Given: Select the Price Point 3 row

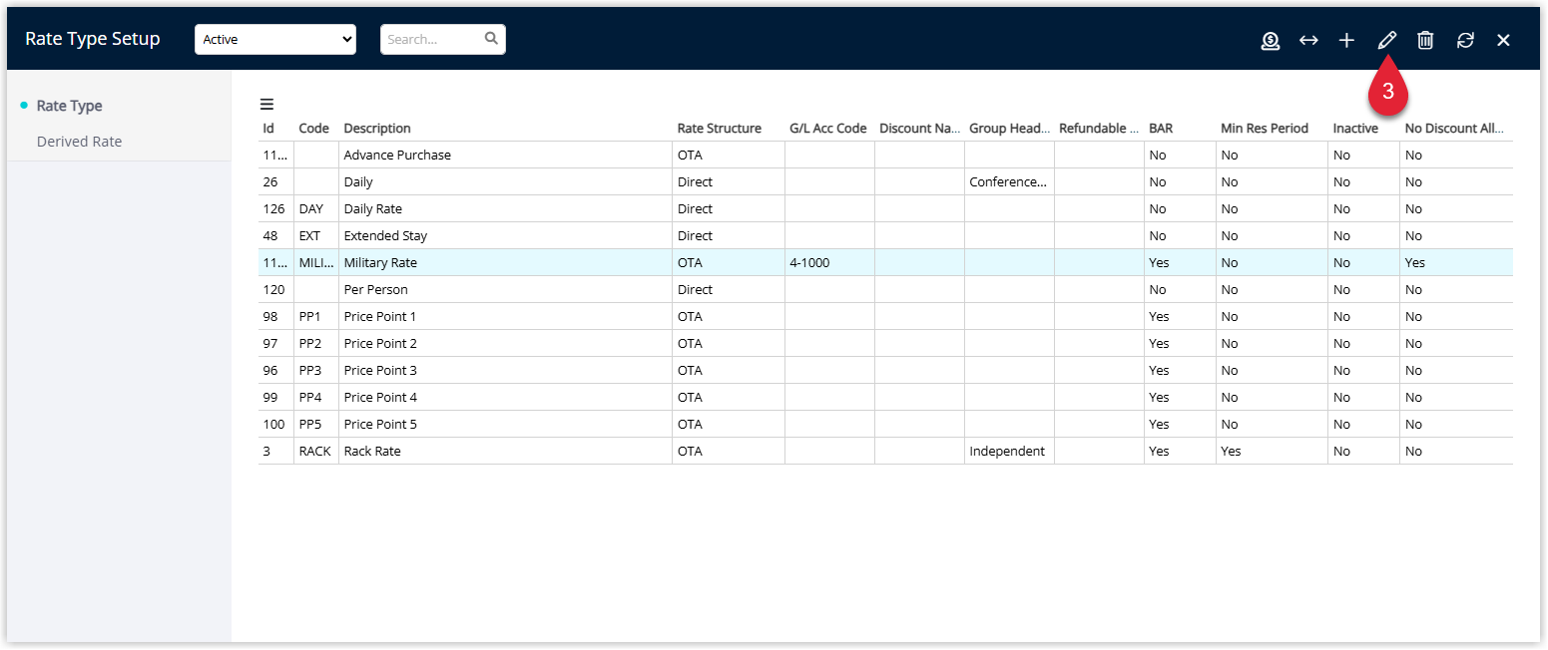Looking at the screenshot, I should pyautogui.click(x=885, y=371).
